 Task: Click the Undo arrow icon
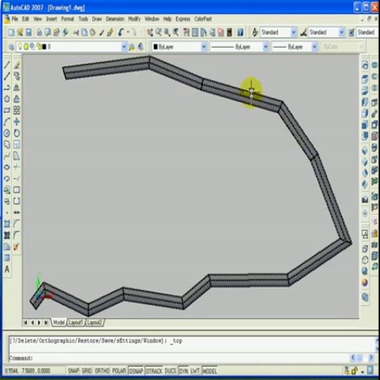pyautogui.click(x=121, y=32)
